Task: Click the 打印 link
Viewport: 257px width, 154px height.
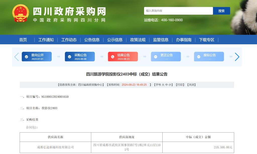Action: click(180, 85)
